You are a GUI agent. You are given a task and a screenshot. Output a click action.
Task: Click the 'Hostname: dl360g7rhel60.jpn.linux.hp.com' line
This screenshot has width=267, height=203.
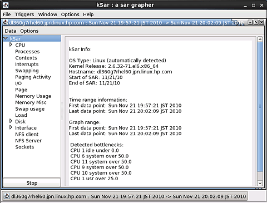pyautogui.click(x=120, y=72)
